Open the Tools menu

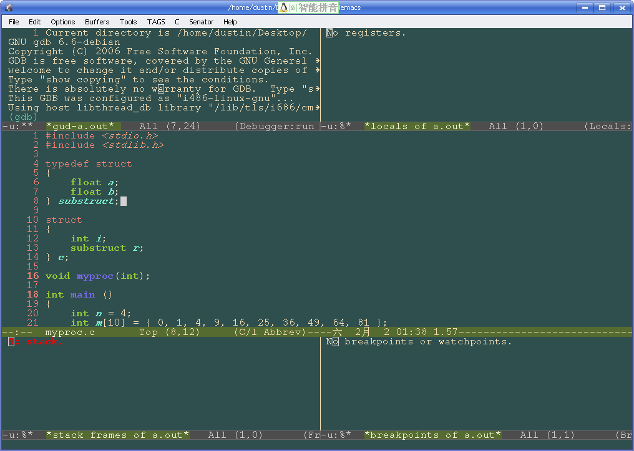[128, 22]
